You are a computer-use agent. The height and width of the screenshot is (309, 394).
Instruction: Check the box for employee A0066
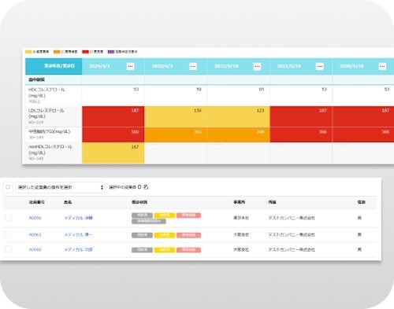pyautogui.click(x=9, y=249)
